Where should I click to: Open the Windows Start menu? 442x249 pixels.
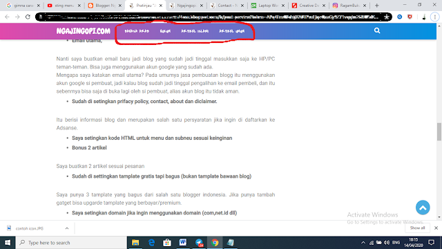pos(8,243)
